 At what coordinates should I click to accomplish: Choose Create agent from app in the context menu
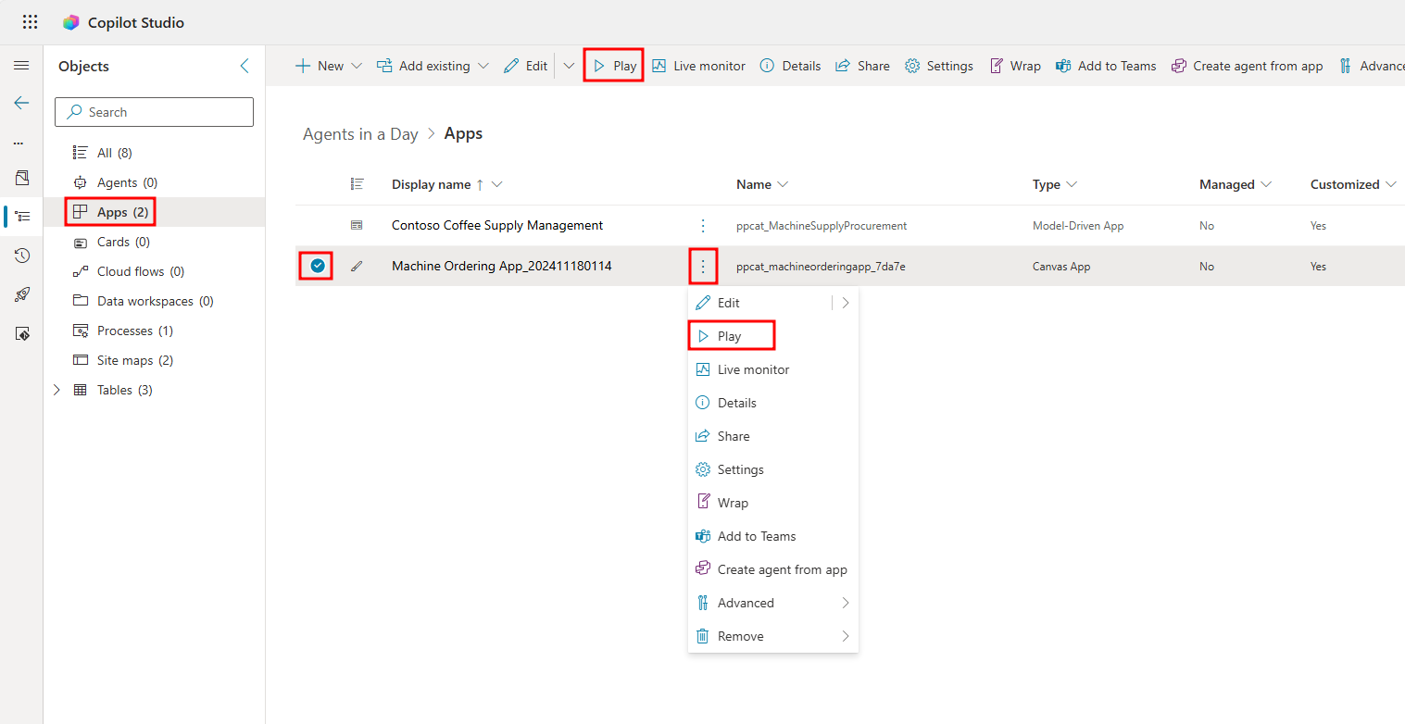point(773,569)
